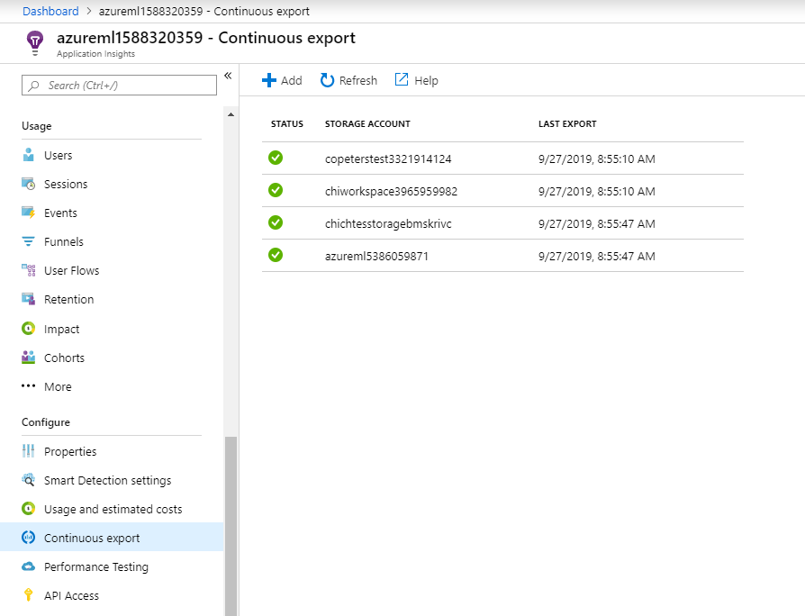
Task: Click the Sessions icon in sidebar
Action: pos(29,184)
